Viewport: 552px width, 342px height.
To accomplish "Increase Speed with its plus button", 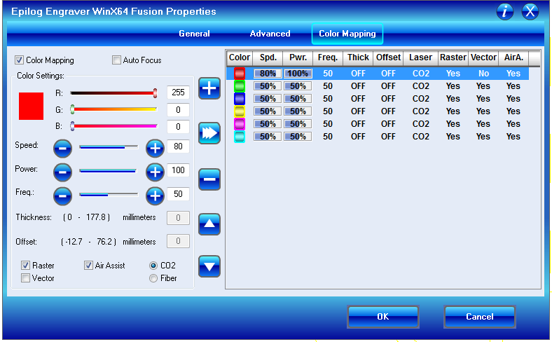I will click(155, 149).
